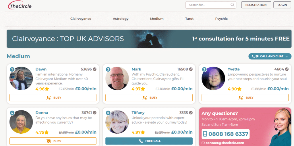Click Dawn's Busy status button

(53, 98)
